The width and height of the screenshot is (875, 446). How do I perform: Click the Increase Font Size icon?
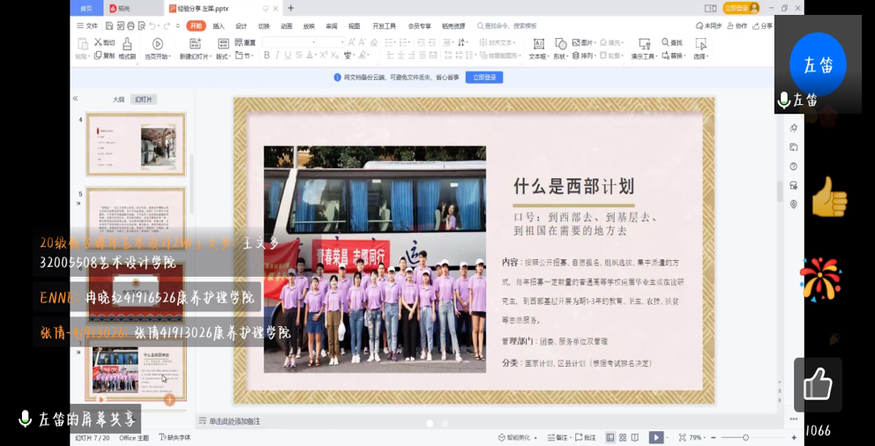pos(352,42)
